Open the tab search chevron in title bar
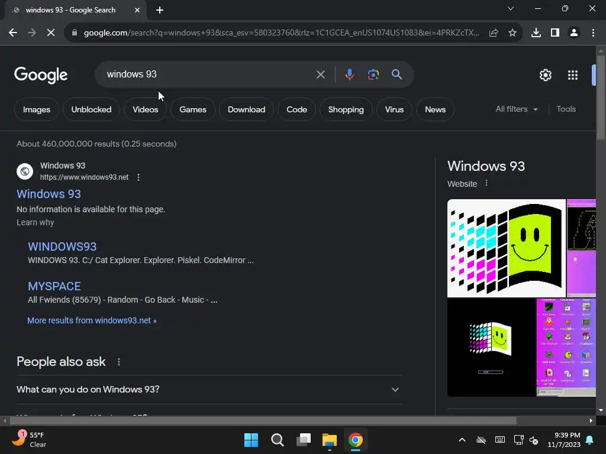Viewport: 606px width, 454px height. click(x=511, y=8)
